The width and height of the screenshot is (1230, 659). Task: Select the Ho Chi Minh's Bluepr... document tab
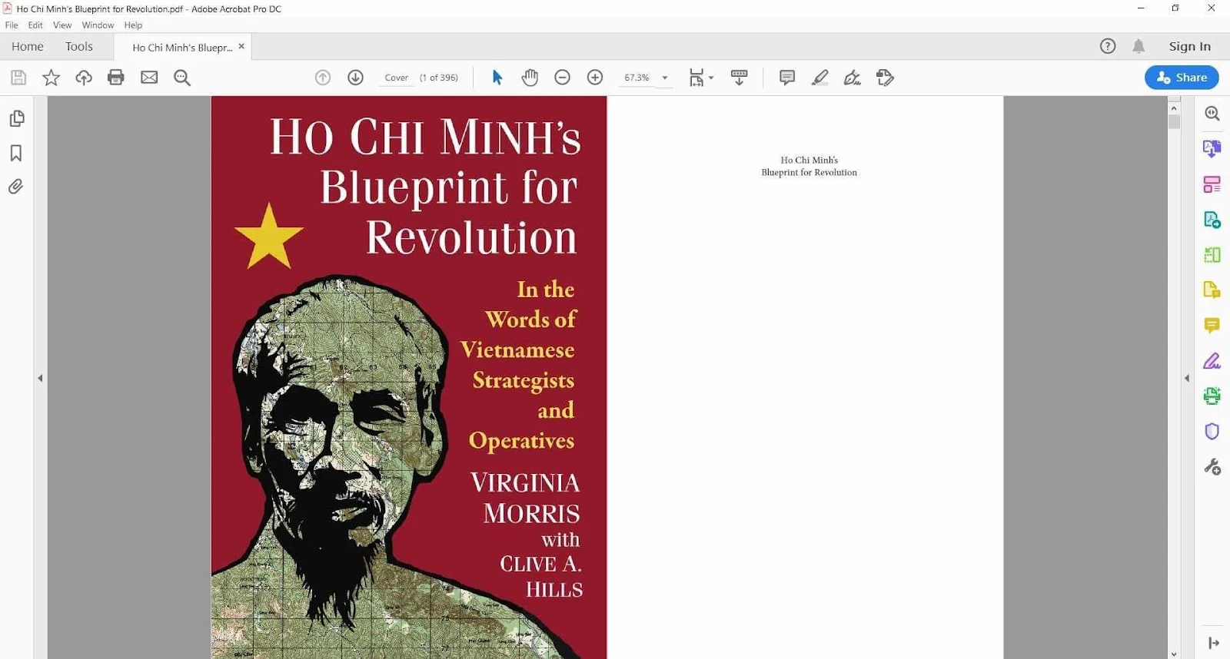(x=182, y=48)
